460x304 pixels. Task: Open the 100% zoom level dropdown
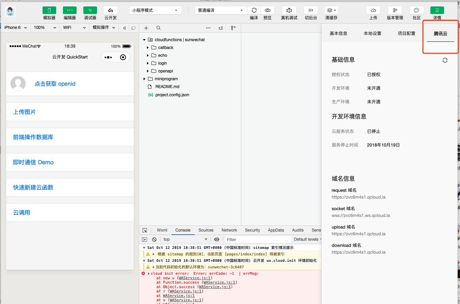point(45,28)
